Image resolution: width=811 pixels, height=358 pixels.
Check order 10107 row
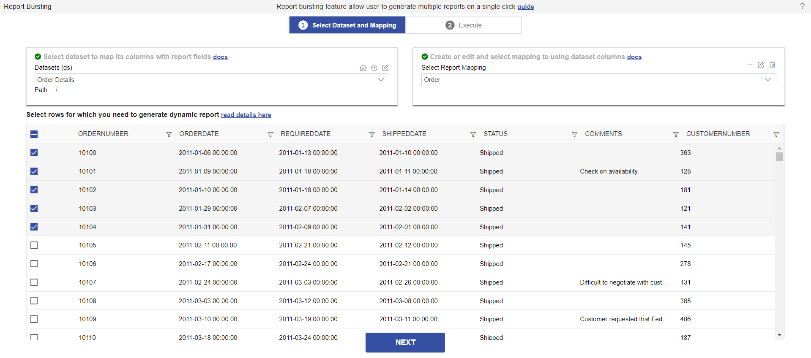pos(34,282)
